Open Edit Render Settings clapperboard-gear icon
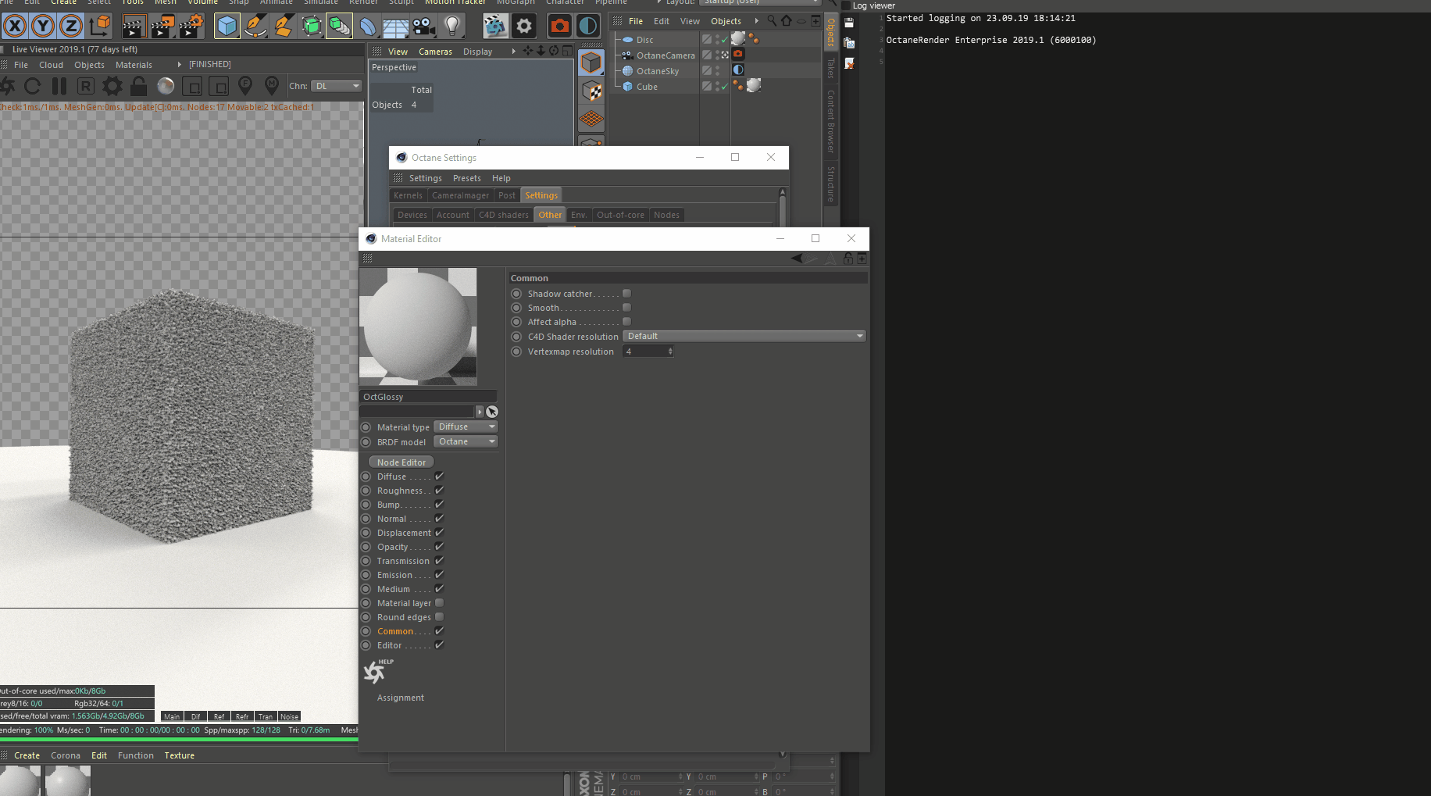Viewport: 1431px width, 796px height. [x=191, y=26]
